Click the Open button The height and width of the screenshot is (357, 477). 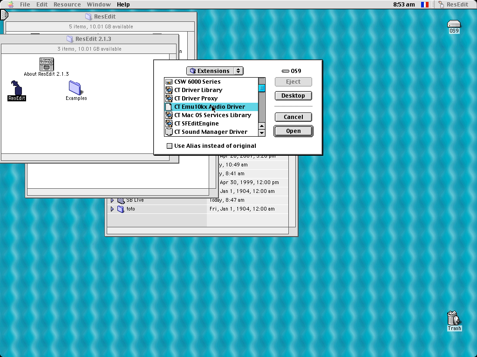pos(293,131)
